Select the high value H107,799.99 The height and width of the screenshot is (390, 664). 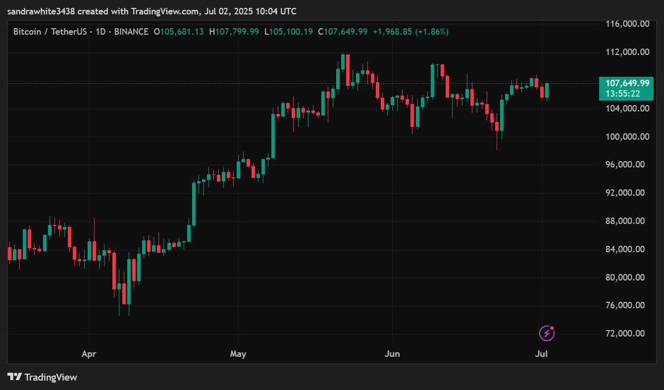click(x=234, y=32)
